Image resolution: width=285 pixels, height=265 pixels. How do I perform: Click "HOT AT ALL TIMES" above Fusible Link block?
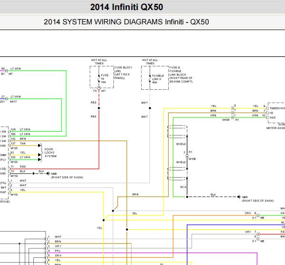point(150,62)
